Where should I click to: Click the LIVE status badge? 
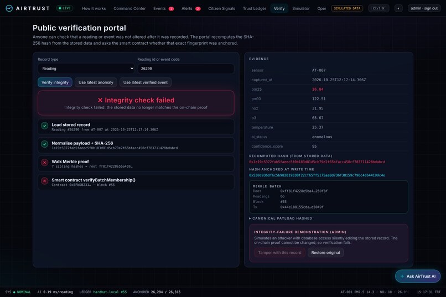click(x=65, y=8)
